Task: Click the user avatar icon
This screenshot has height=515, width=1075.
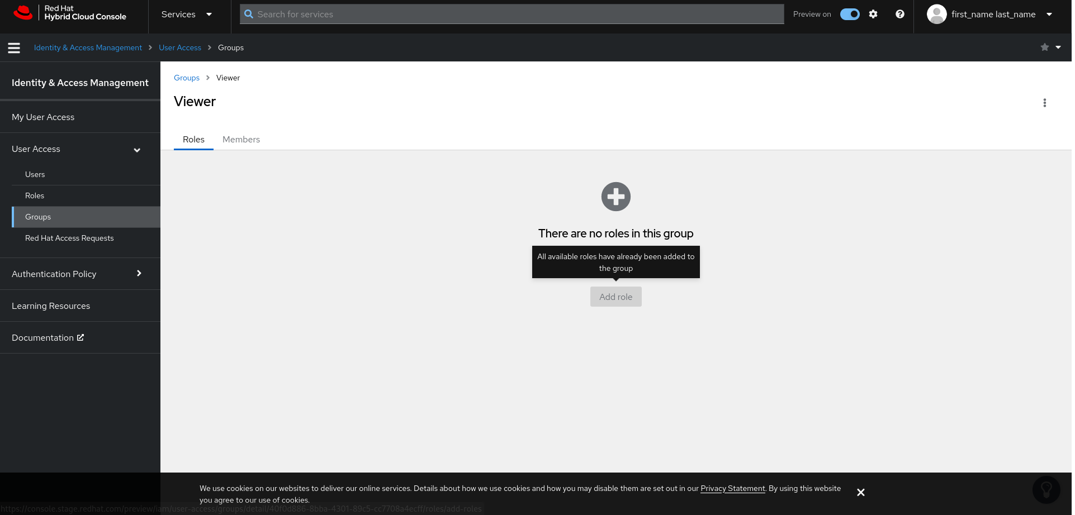Action: point(937,14)
